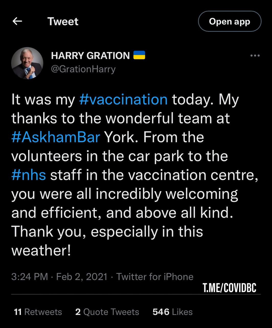Show the 11 Retweets list
The width and height of the screenshot is (272, 328).
[x=38, y=312]
